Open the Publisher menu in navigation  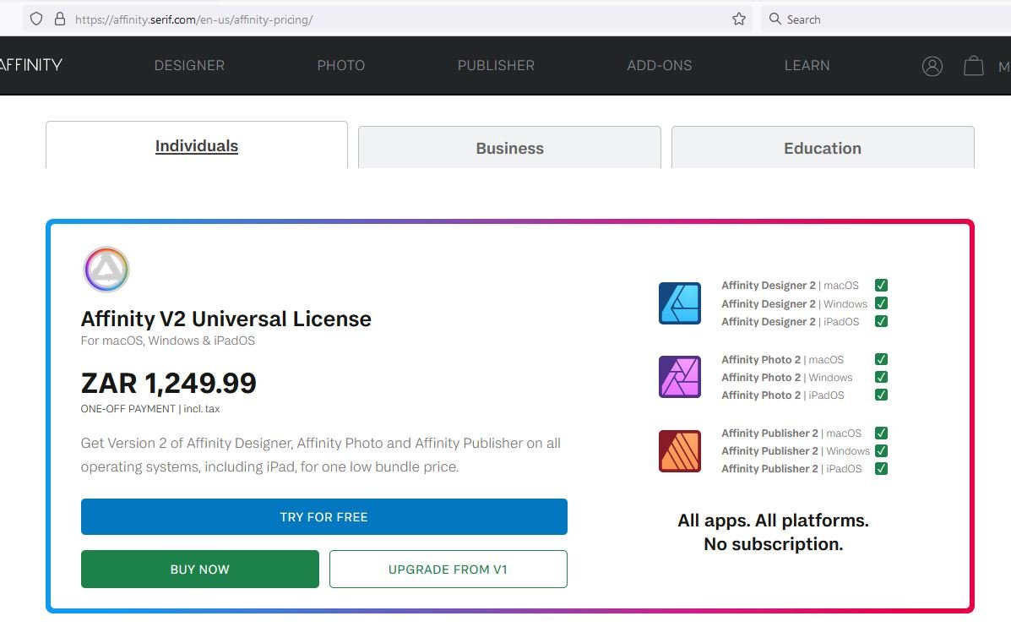click(496, 65)
